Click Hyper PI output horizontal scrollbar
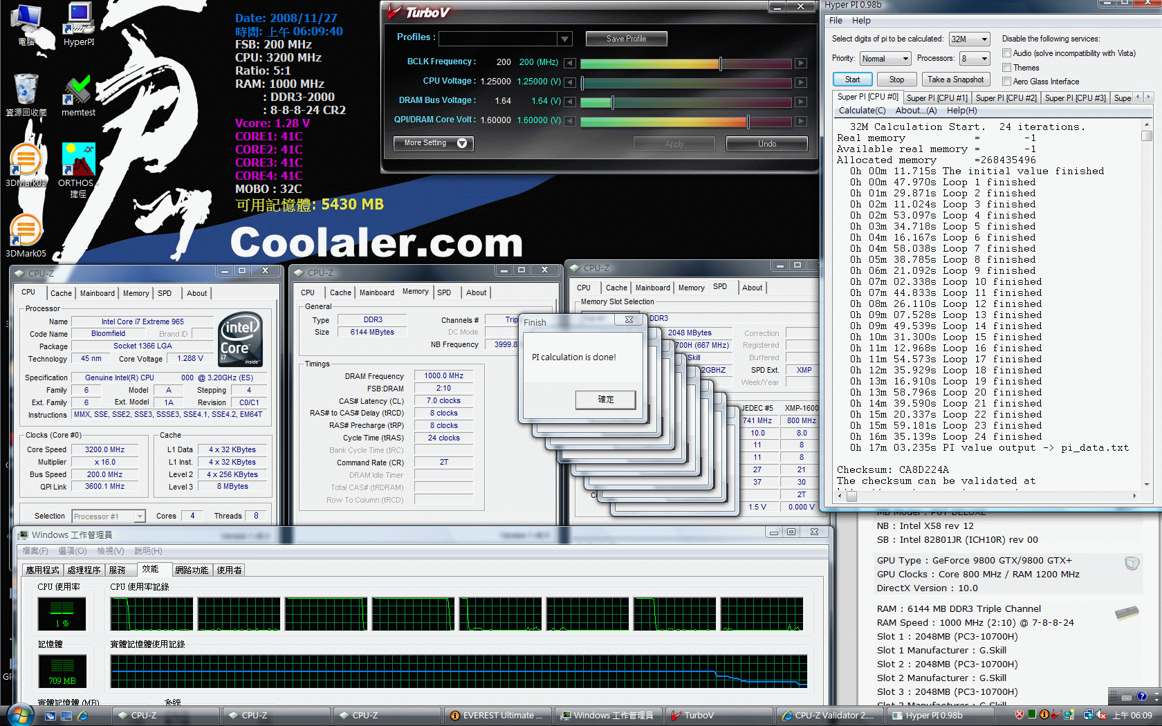Image resolution: width=1162 pixels, height=726 pixels. 987,496
